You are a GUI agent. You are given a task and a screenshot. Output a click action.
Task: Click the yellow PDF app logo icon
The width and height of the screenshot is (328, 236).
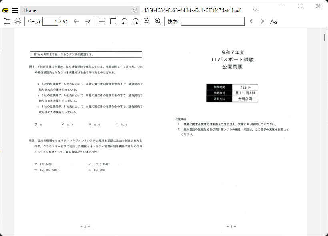point(6,10)
